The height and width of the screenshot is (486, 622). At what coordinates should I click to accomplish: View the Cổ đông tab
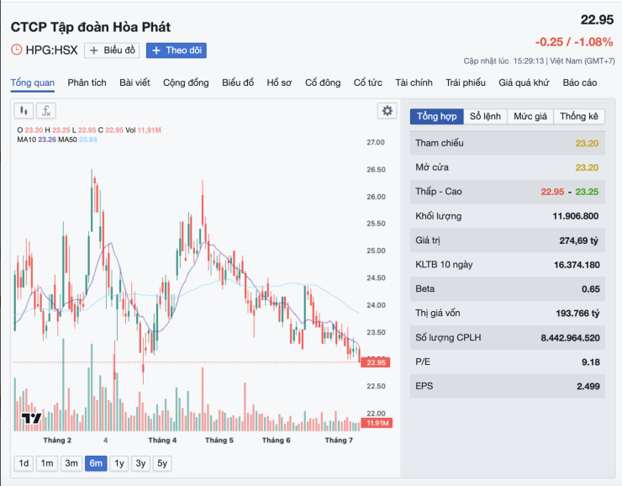click(323, 82)
